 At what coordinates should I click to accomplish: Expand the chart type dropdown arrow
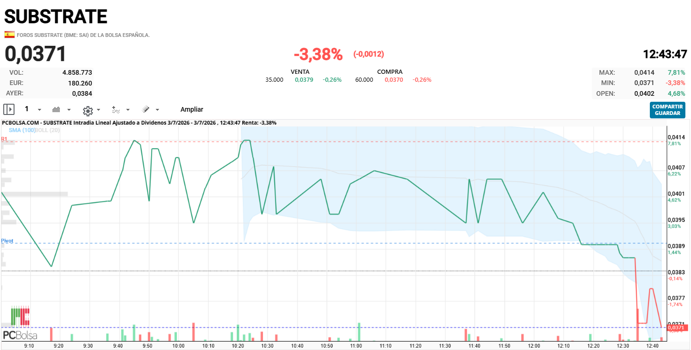point(69,110)
